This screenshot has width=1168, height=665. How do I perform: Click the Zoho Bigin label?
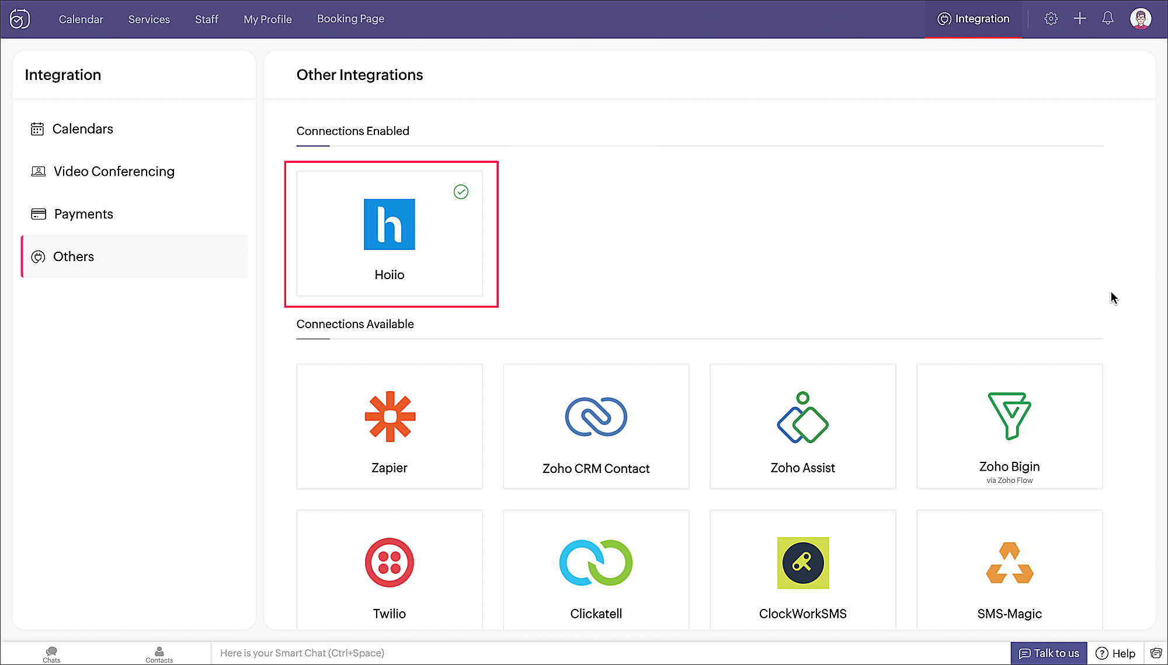pos(1009,466)
